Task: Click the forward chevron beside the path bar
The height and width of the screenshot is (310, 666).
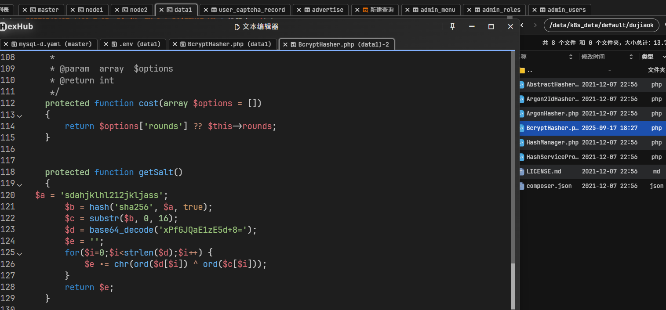Action: click(535, 25)
